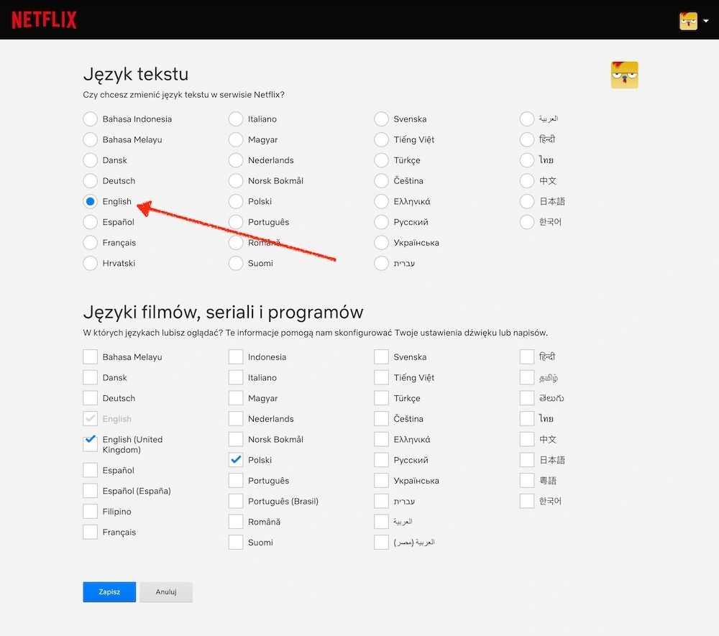Screen dimensions: 719x636
Task: Check Português audio language checkbox
Action: tap(236, 480)
